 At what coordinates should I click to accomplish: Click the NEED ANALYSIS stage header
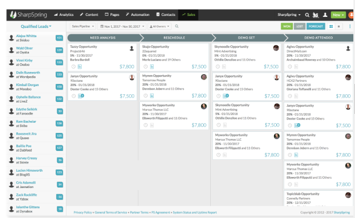click(x=103, y=38)
